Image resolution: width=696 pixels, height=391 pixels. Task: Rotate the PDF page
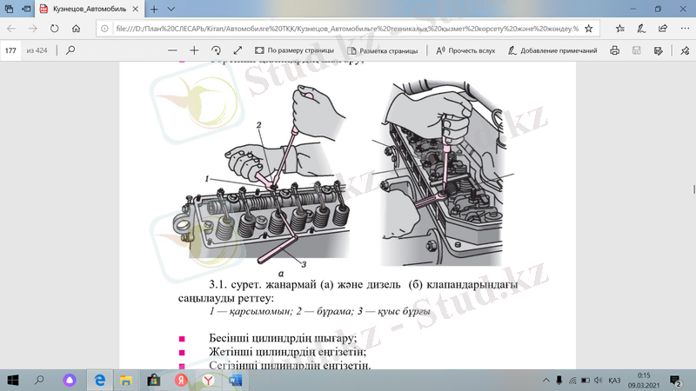click(x=216, y=50)
